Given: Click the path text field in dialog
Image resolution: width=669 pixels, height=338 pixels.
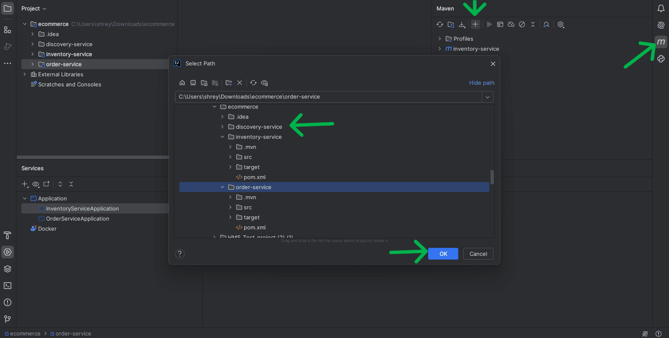Looking at the screenshot, I should pyautogui.click(x=328, y=97).
